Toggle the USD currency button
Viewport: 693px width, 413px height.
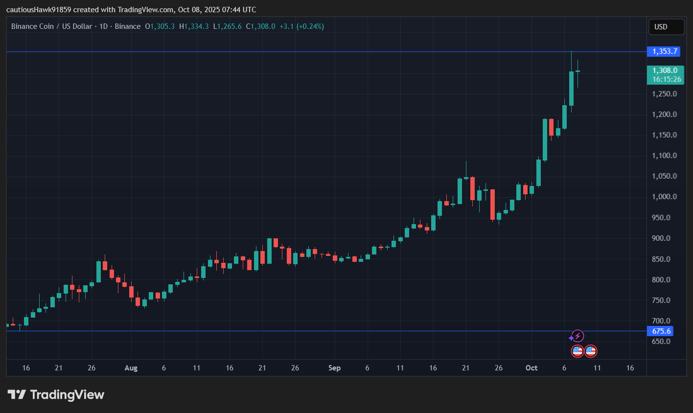(666, 27)
